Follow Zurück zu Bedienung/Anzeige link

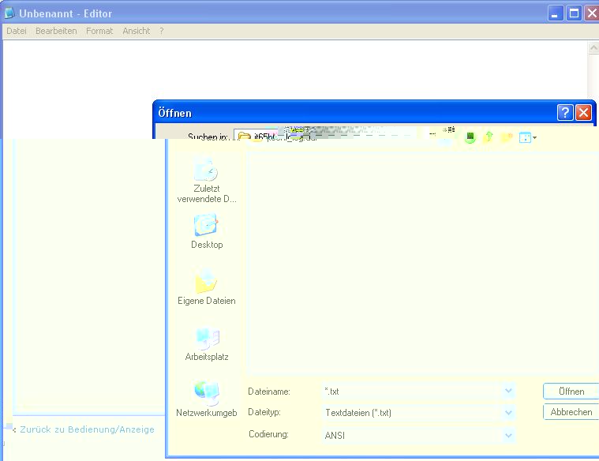[87, 429]
